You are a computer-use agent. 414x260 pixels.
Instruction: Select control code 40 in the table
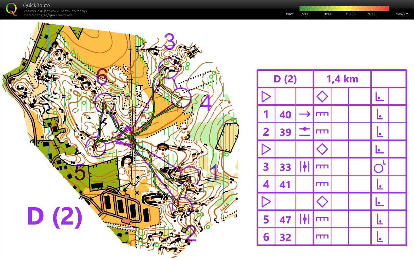point(285,115)
